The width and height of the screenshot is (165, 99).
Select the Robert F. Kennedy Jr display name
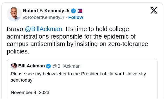(46, 11)
